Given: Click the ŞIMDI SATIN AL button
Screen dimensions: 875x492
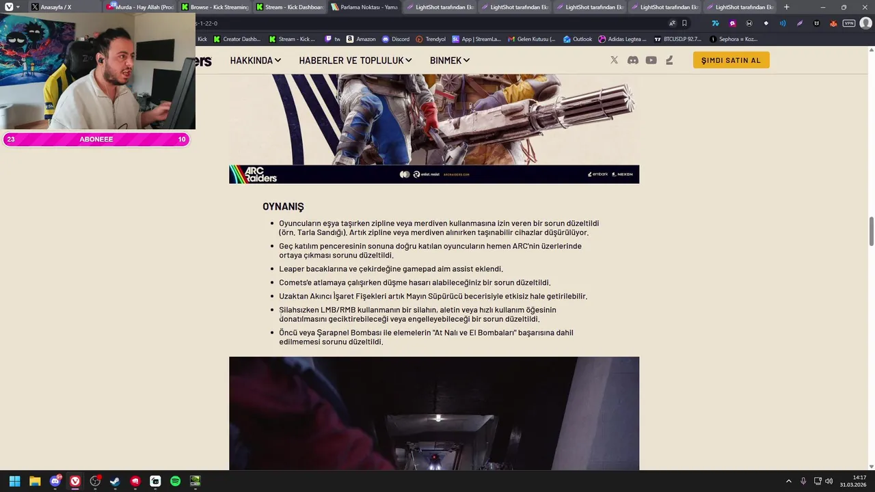Looking at the screenshot, I should pyautogui.click(x=731, y=60).
